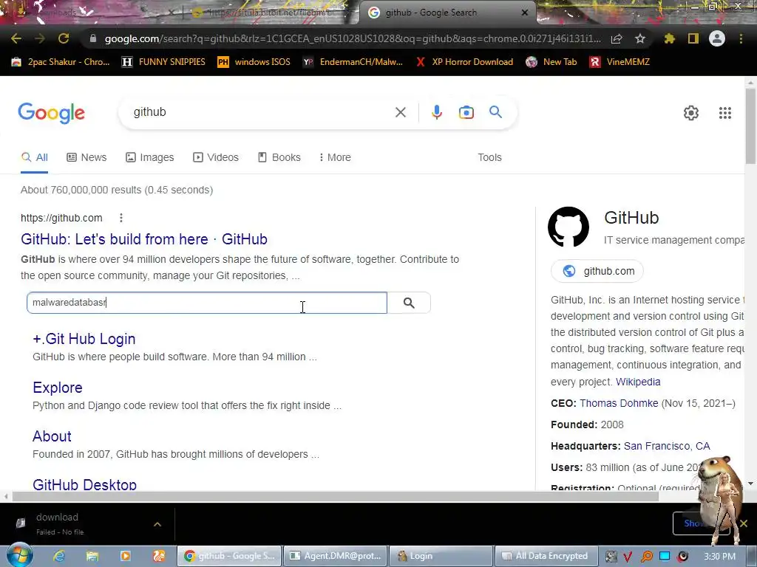Open the Google apps grid

(724, 113)
